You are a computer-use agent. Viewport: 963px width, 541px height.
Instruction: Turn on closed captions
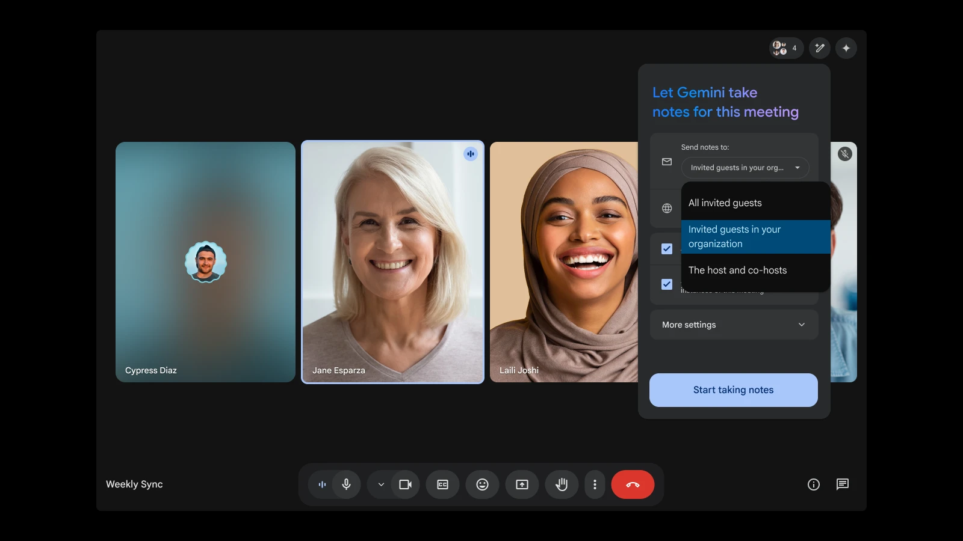tap(443, 484)
